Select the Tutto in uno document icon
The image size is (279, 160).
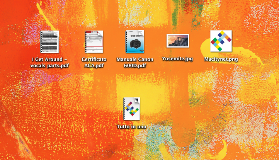coord(132,109)
